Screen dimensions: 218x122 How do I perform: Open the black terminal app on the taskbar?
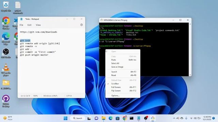click(x=131, y=118)
